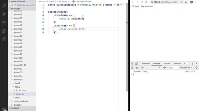Toggle DevTools device toolbar
The height and width of the screenshot is (111, 199).
(x=137, y=64)
